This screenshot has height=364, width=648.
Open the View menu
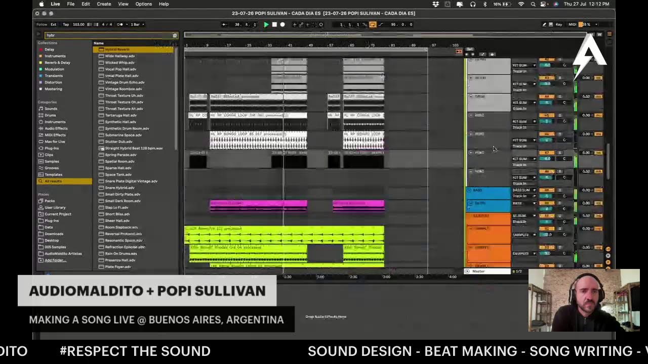(x=123, y=4)
